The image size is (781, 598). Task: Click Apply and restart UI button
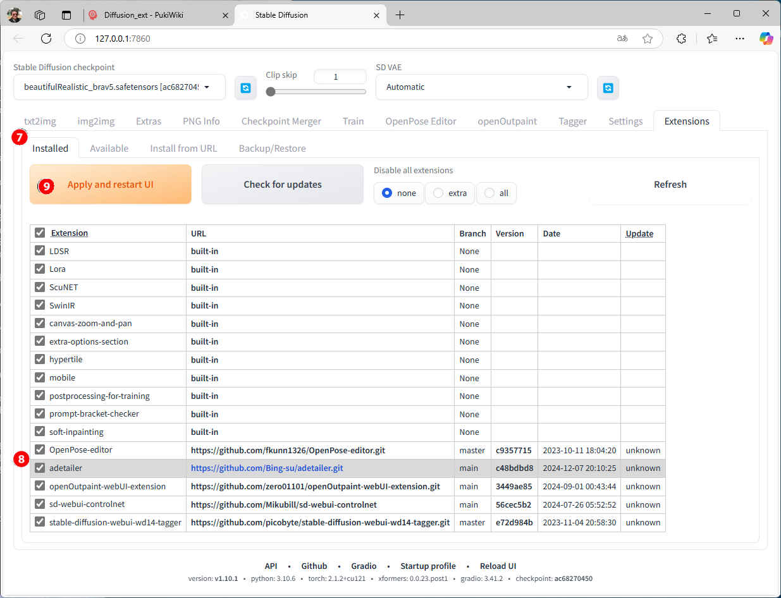pyautogui.click(x=110, y=185)
